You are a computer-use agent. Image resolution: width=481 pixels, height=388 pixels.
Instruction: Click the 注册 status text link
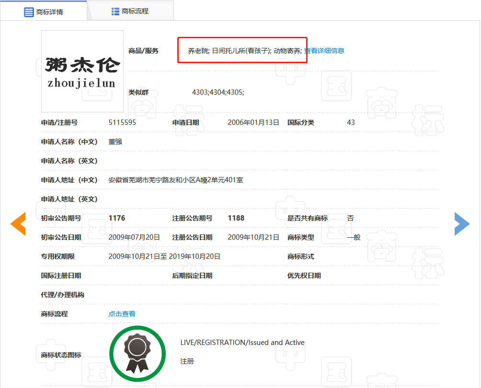(x=186, y=361)
